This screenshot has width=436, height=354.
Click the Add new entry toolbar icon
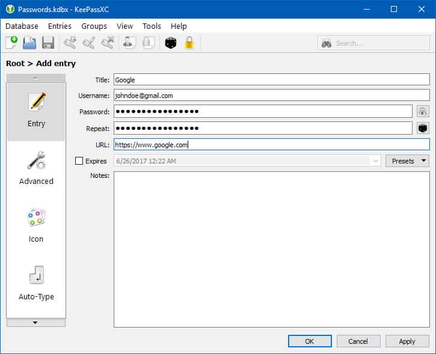(x=70, y=43)
